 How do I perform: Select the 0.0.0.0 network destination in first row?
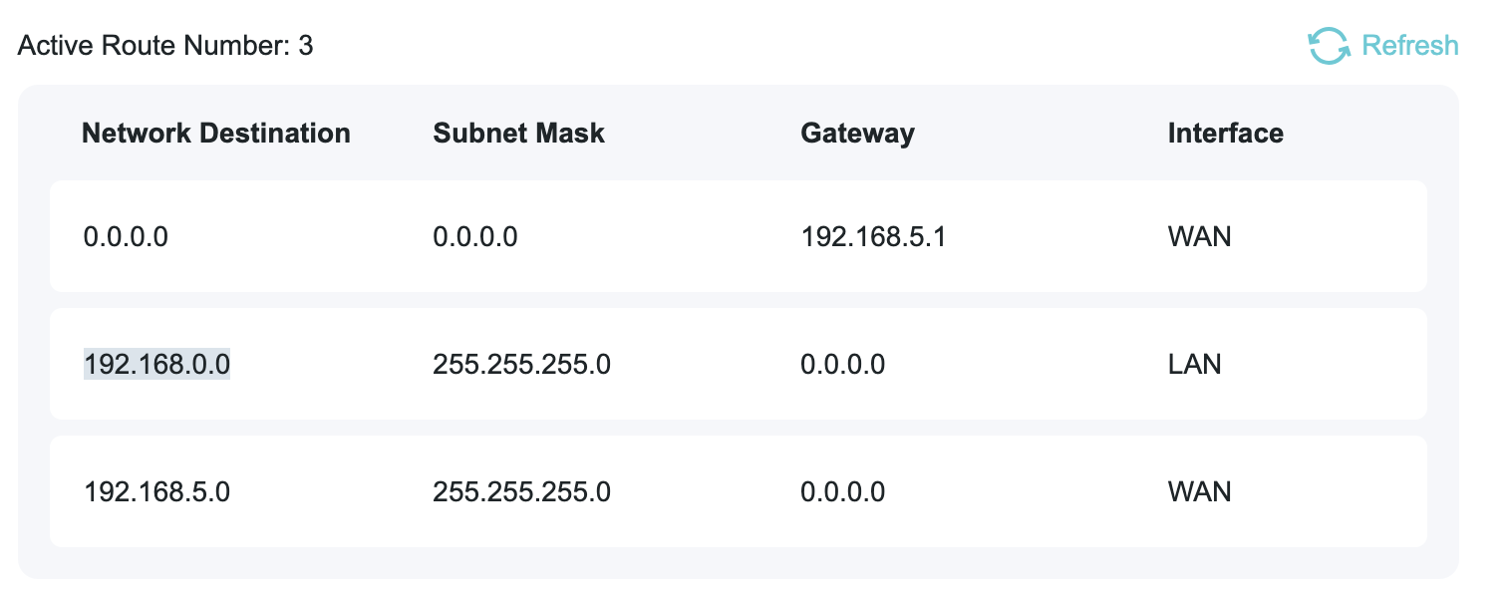(126, 237)
